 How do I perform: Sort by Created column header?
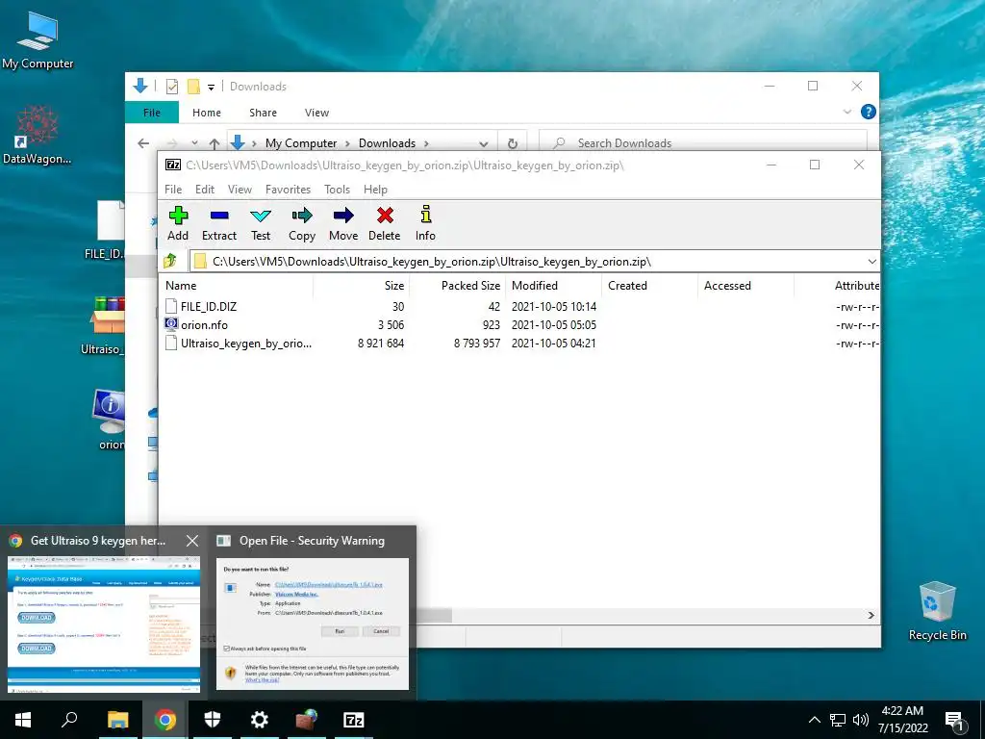tap(649, 285)
